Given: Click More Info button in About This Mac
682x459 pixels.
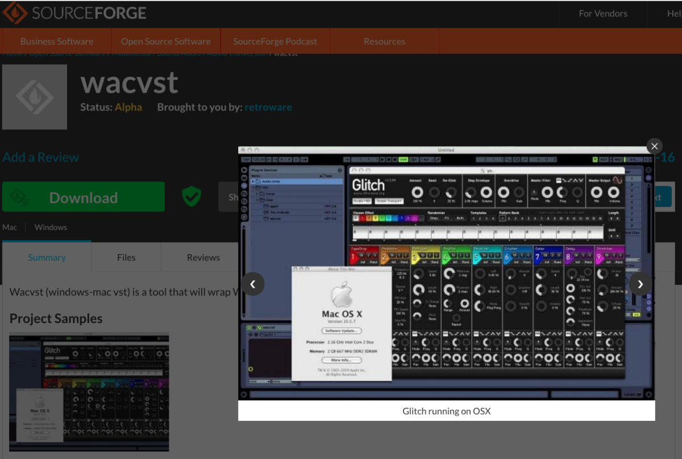Looking at the screenshot, I should (x=342, y=360).
